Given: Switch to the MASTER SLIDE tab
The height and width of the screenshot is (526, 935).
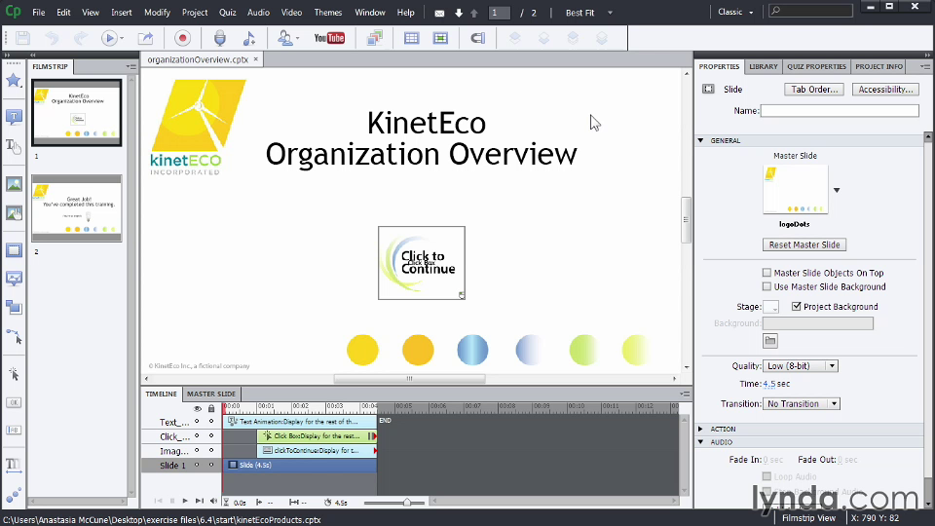Looking at the screenshot, I should tap(211, 394).
